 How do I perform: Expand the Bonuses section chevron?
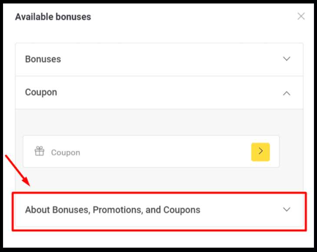[x=287, y=59]
